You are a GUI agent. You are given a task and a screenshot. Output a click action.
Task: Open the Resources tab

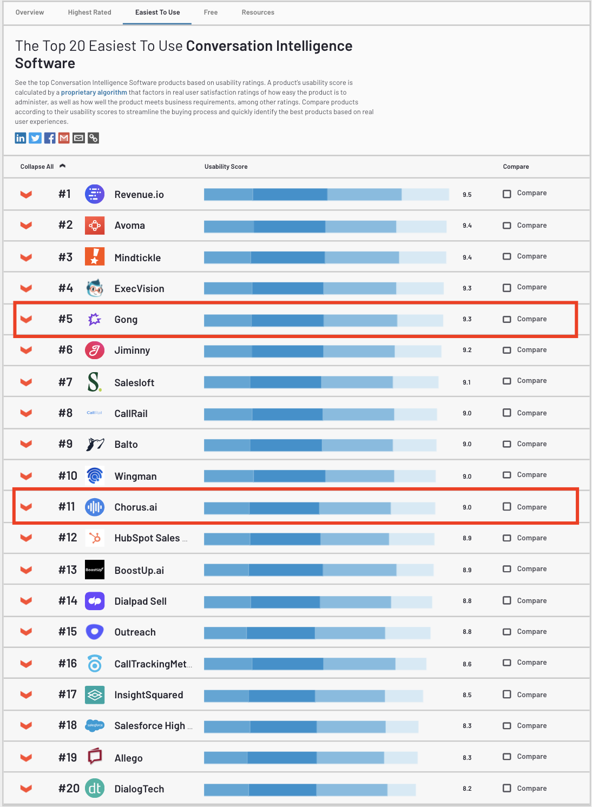(x=258, y=12)
